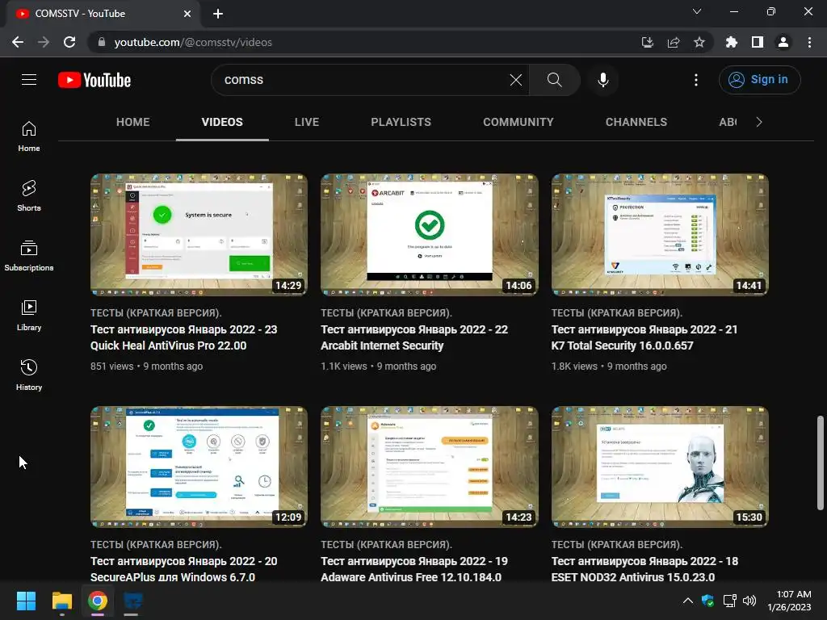Open Library in the sidebar
The image size is (827, 620).
pyautogui.click(x=29, y=316)
